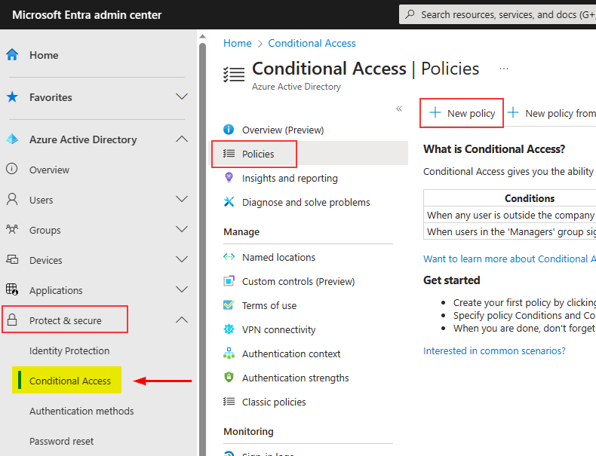
Task: Click the Insights and reporting lightbulb icon
Action: point(229,178)
